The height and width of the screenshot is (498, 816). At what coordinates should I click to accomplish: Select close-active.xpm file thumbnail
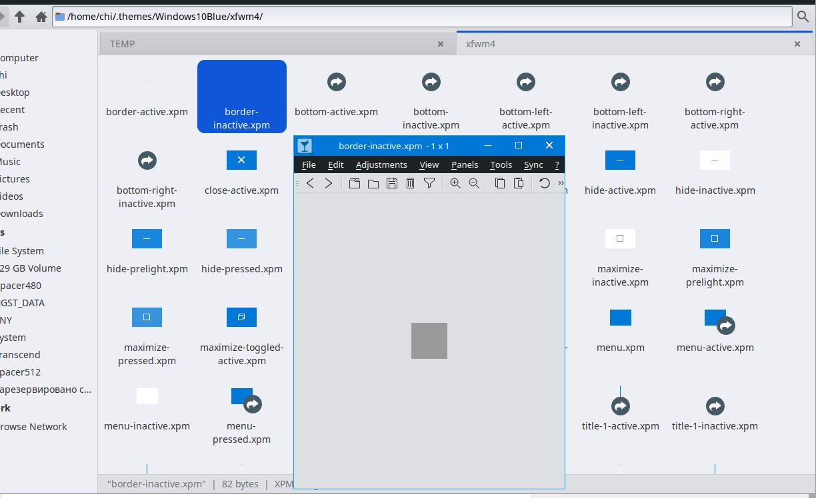pos(241,160)
